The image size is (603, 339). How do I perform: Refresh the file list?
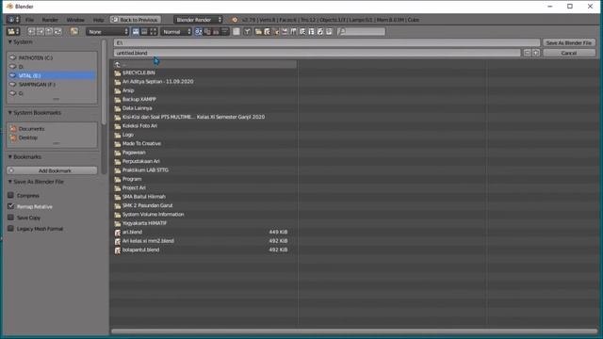57,31
